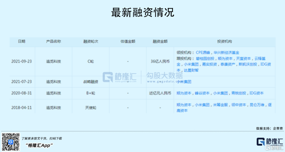Click 追觅科技 in the 2021-07-23 row
Screen dimensions: 285x152
point(53,82)
